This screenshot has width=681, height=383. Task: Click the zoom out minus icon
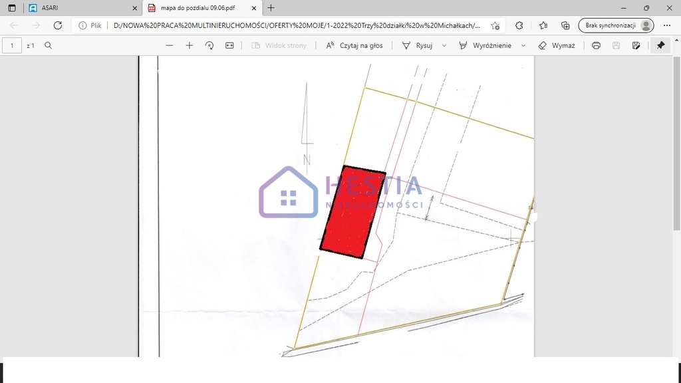coord(170,45)
